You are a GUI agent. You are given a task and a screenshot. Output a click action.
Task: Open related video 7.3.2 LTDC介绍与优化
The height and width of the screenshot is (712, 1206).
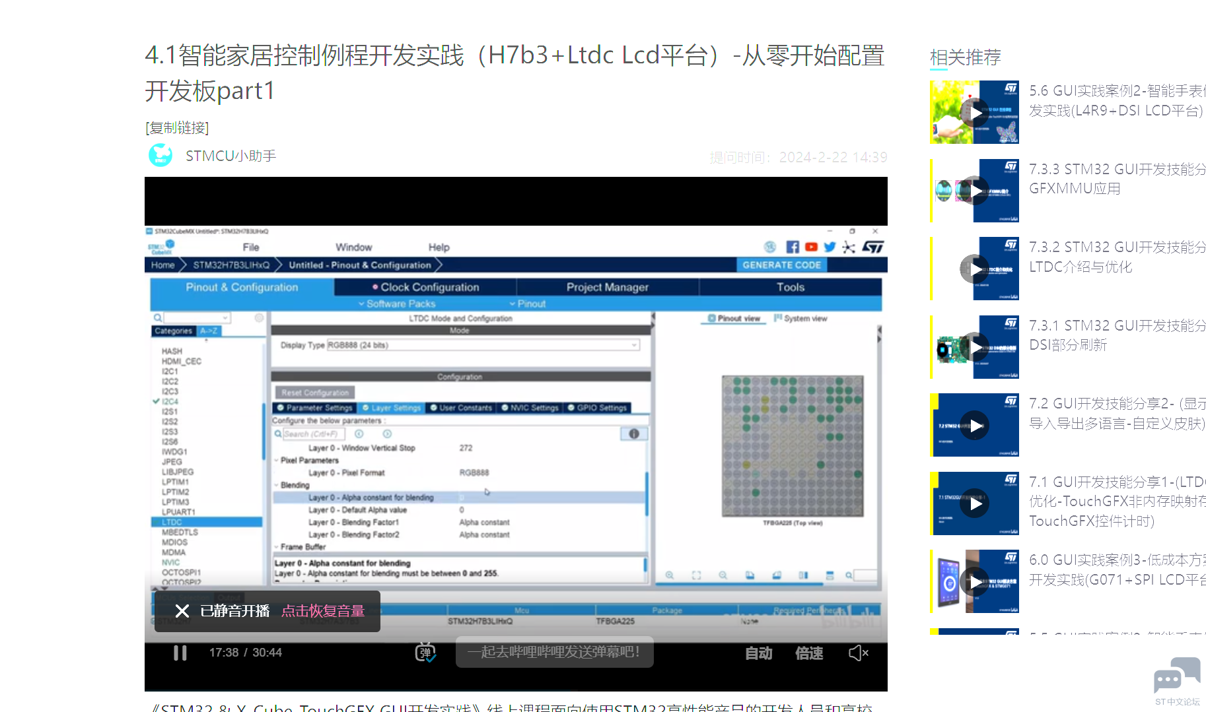pyautogui.click(x=1117, y=257)
